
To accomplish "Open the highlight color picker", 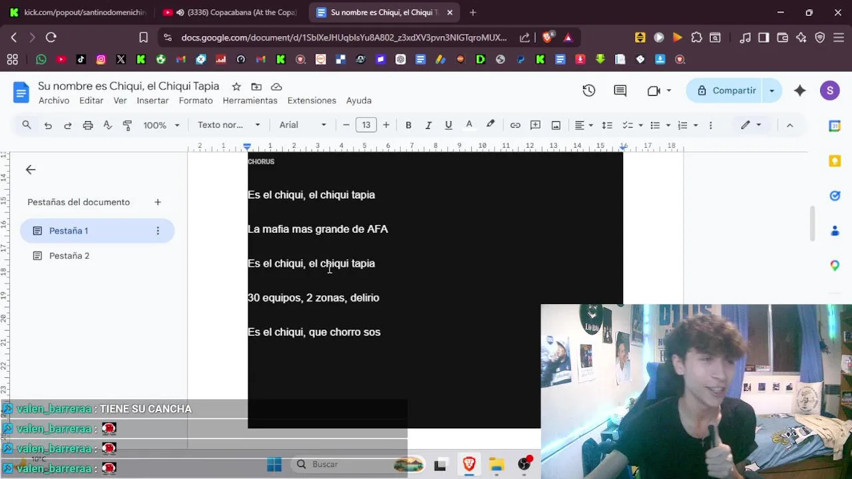I will tap(491, 125).
